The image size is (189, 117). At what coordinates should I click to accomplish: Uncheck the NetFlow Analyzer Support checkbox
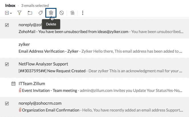(x=7, y=64)
